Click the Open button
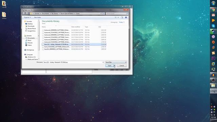Screen dimensions: 217x122 [110, 65]
